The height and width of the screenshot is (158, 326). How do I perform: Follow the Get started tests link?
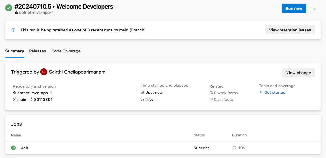pos(275,93)
